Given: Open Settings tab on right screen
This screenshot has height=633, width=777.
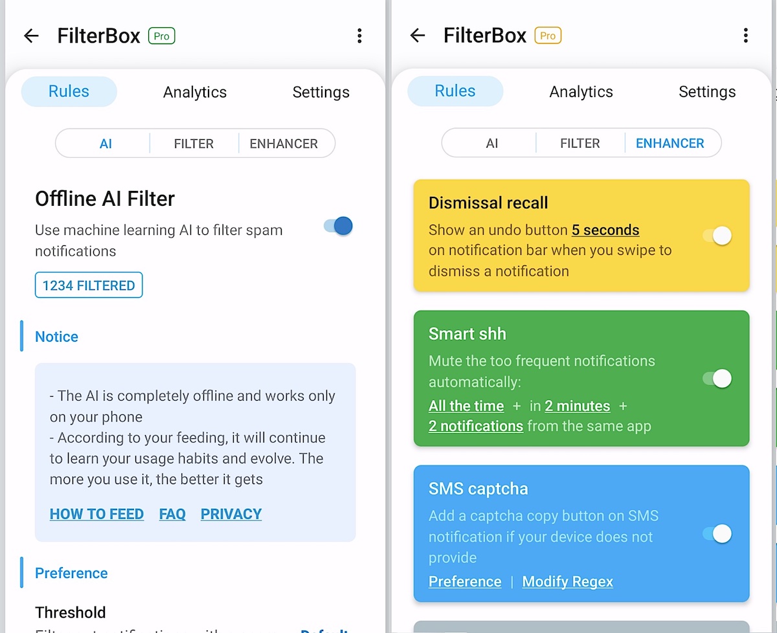Looking at the screenshot, I should point(707,92).
